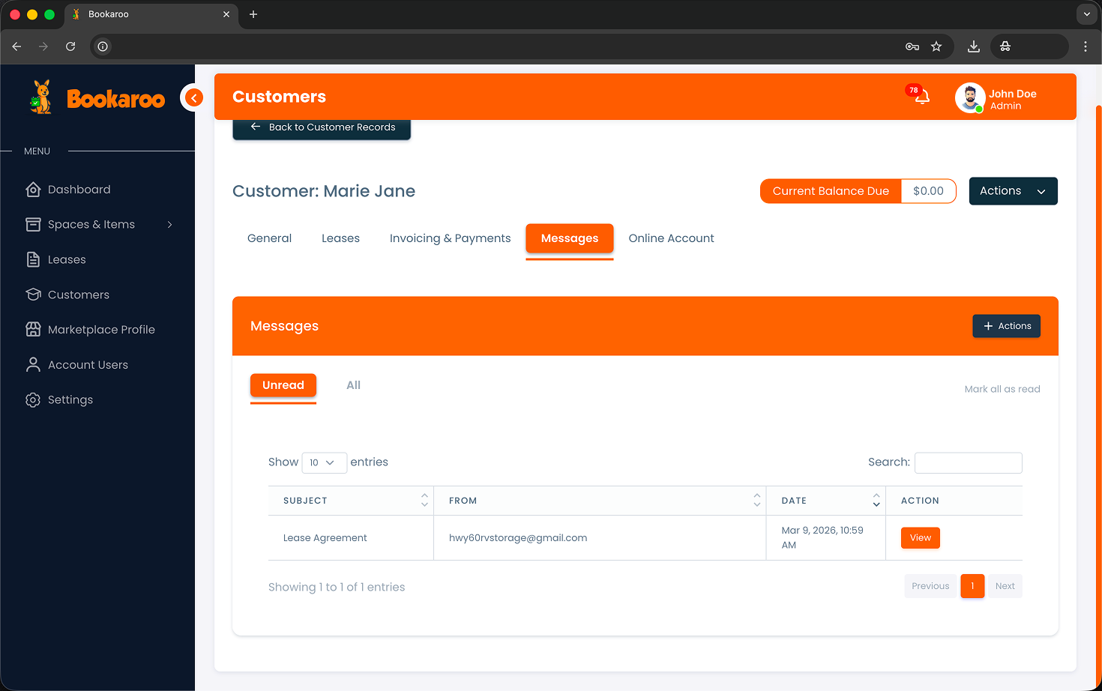Screen dimensions: 1102x691
Task: Click Mark all as read link
Action: 1002,389
